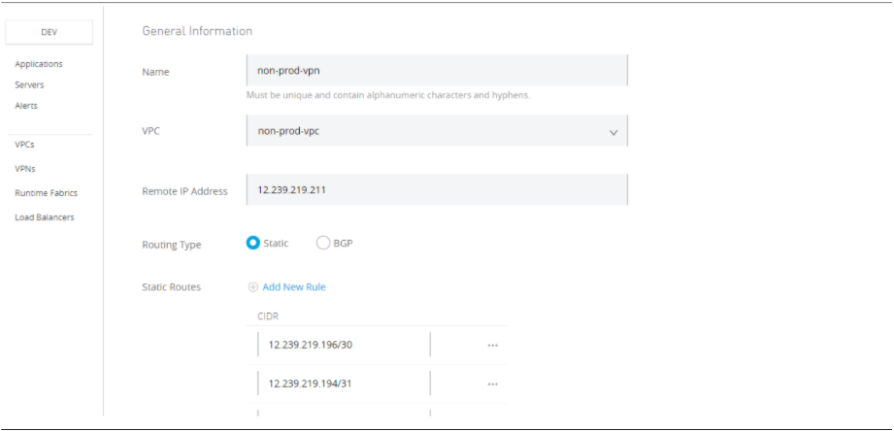Navigate to VPNs section
This screenshot has height=431, width=894.
pos(25,168)
